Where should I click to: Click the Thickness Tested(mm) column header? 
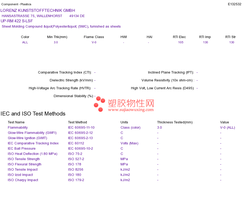(175, 122)
